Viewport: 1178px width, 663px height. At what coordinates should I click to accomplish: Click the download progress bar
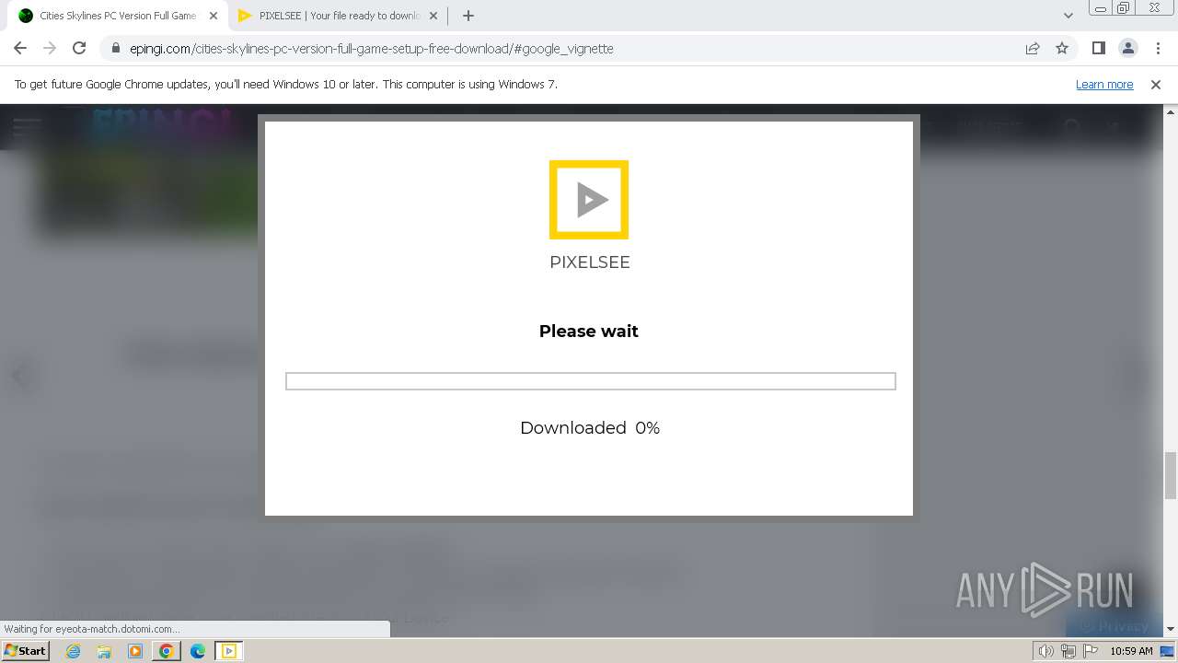pyautogui.click(x=591, y=381)
